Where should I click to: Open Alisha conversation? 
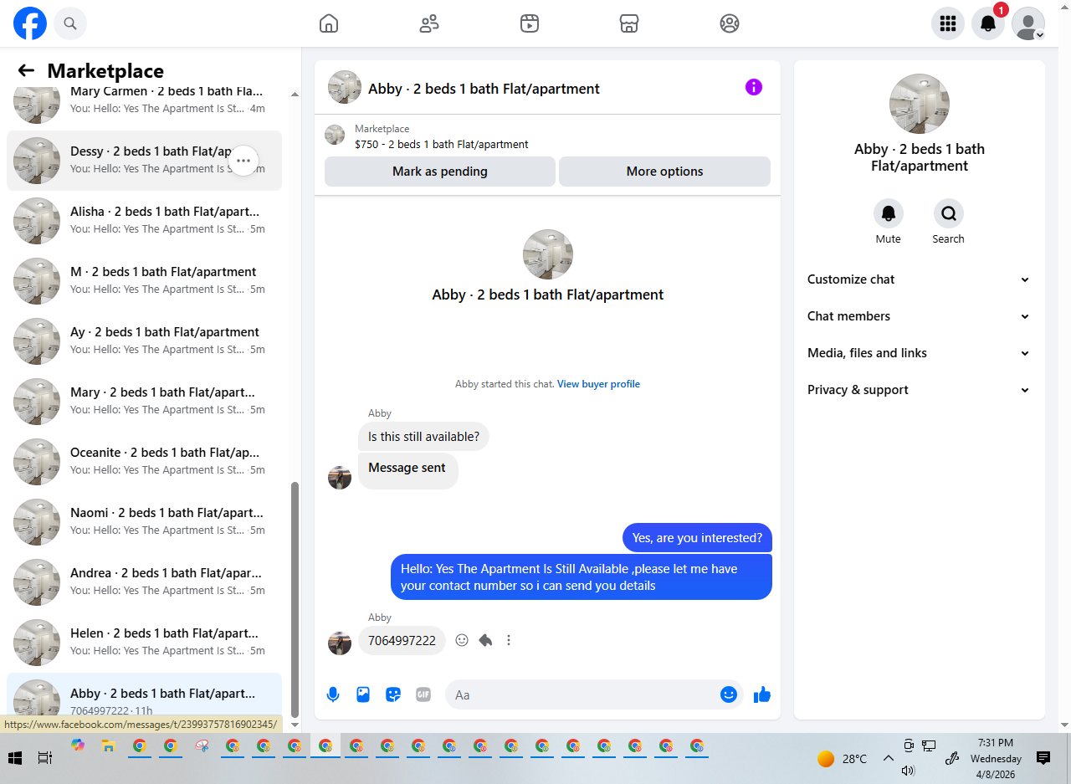pyautogui.click(x=144, y=221)
